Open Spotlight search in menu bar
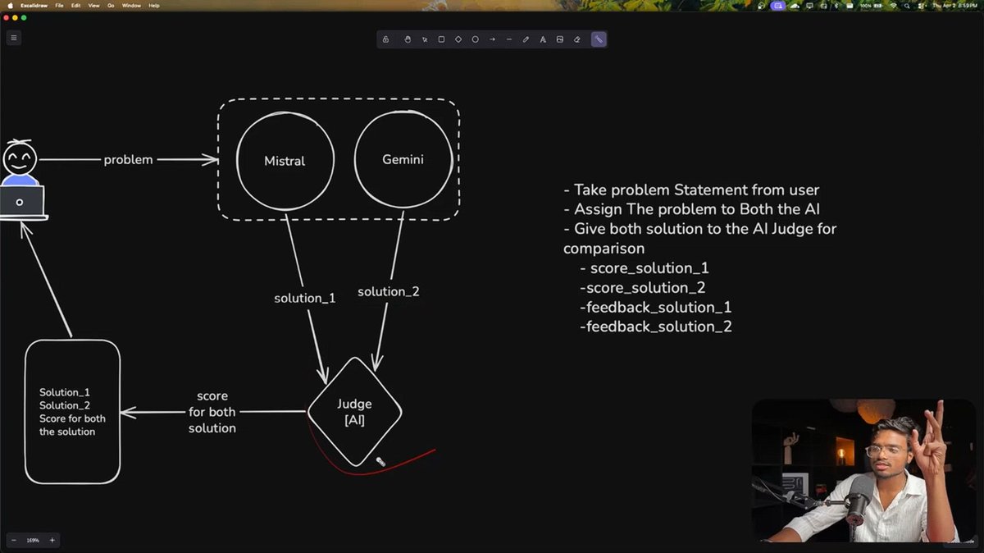This screenshot has width=984, height=553. pyautogui.click(x=907, y=6)
